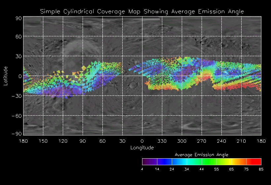Click the map title about Average Emission Angle

click(142, 12)
